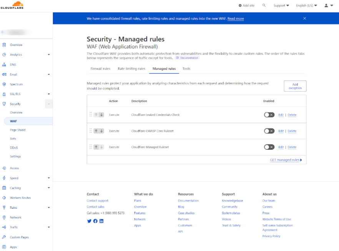Move OWASP Core Ruleset rule up
Viewport: 339px width, 251px height.
click(x=96, y=131)
